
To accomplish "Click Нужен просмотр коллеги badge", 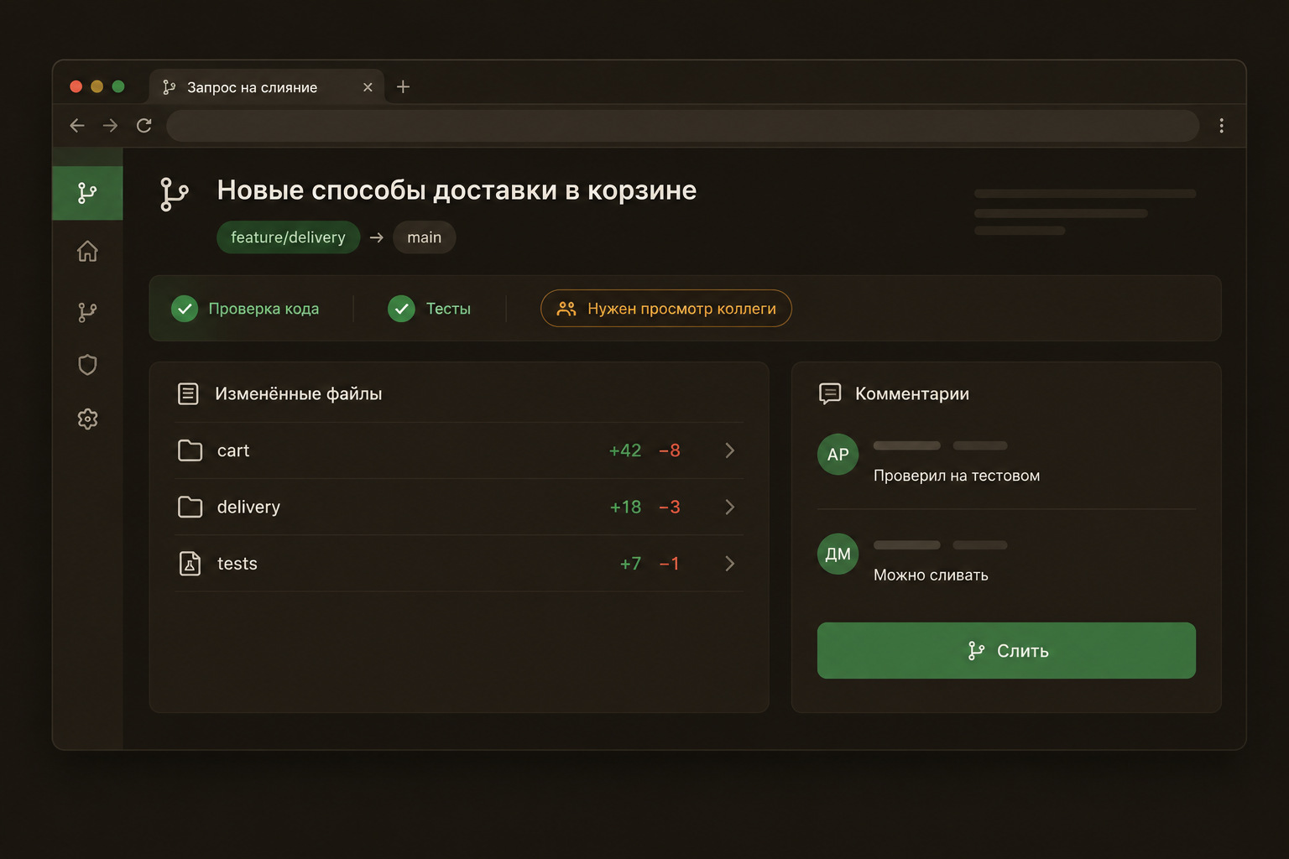I will pyautogui.click(x=666, y=309).
